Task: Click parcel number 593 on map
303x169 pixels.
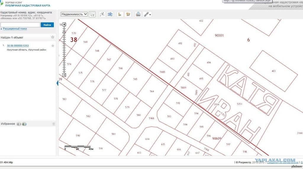Action: pos(169,116)
